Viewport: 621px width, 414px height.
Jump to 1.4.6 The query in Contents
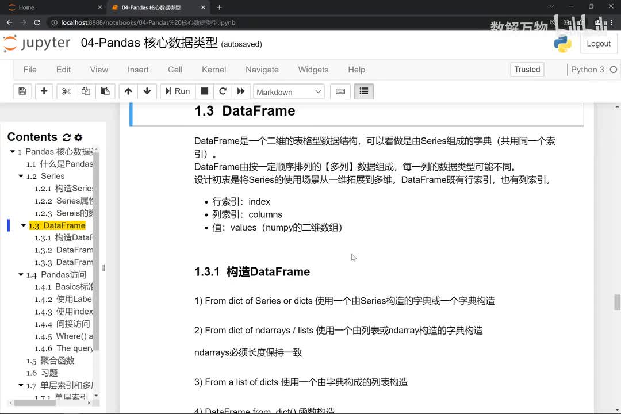[63, 348]
